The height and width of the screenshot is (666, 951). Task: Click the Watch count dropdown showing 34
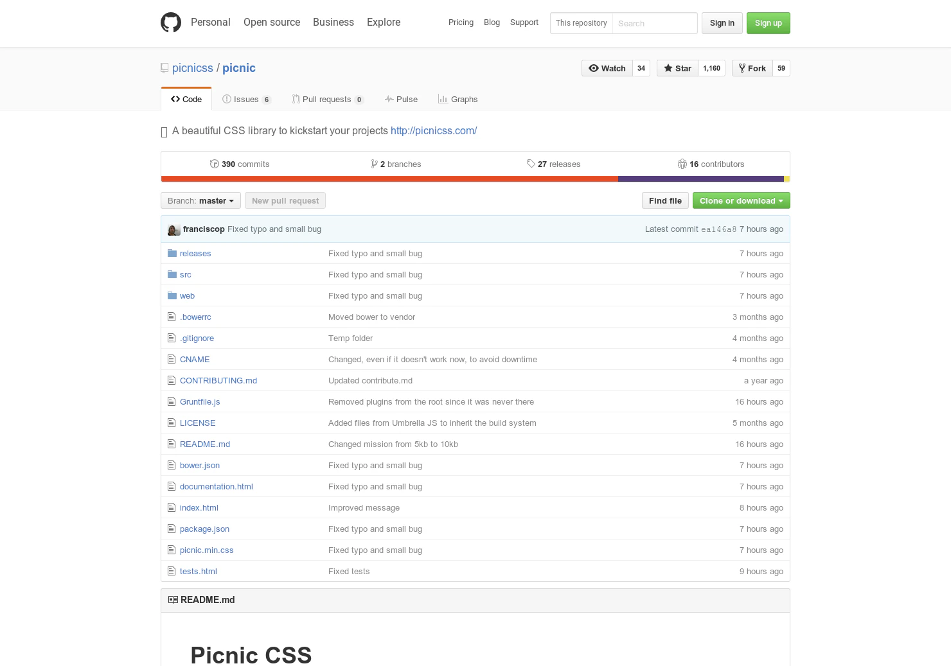coord(641,68)
